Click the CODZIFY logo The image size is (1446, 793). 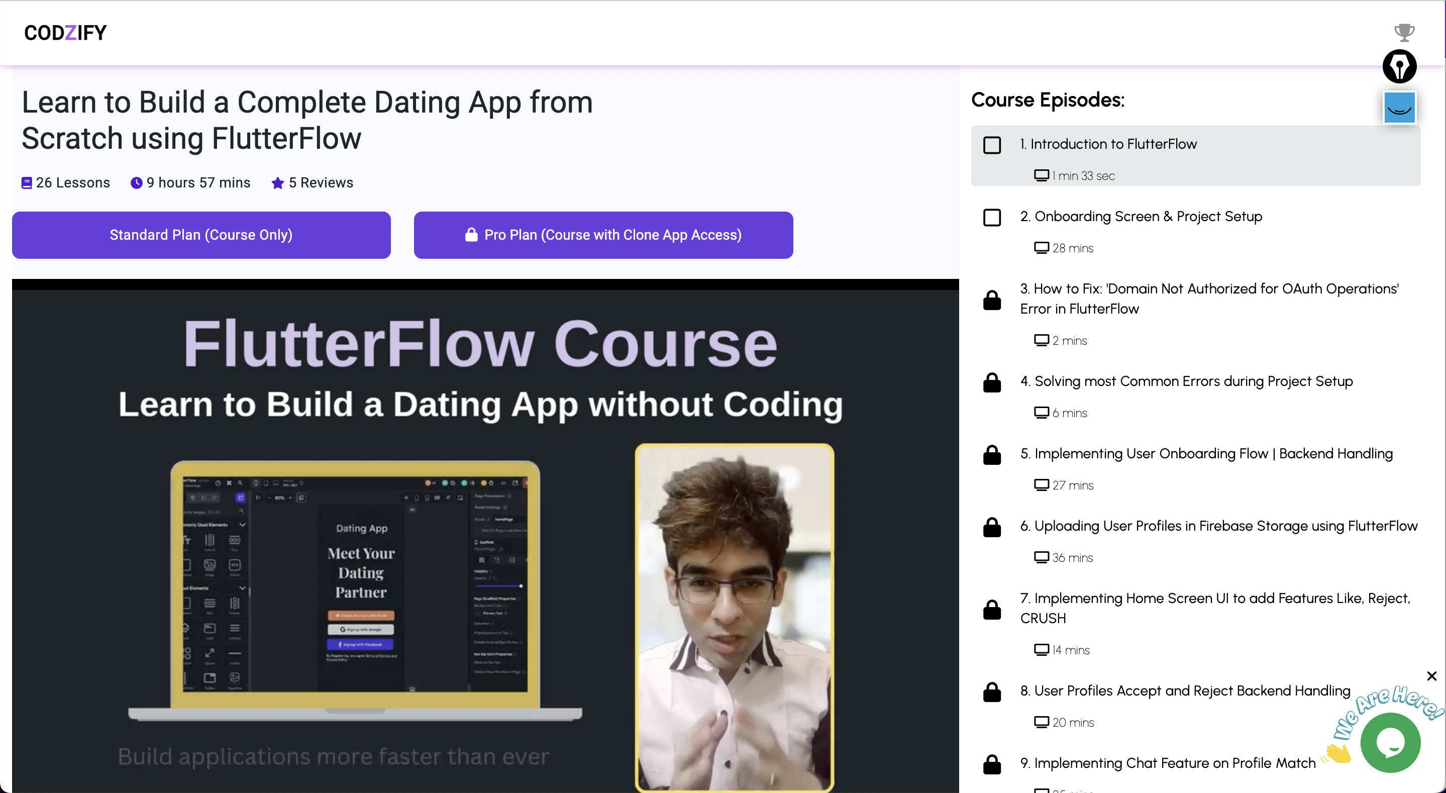pos(65,33)
